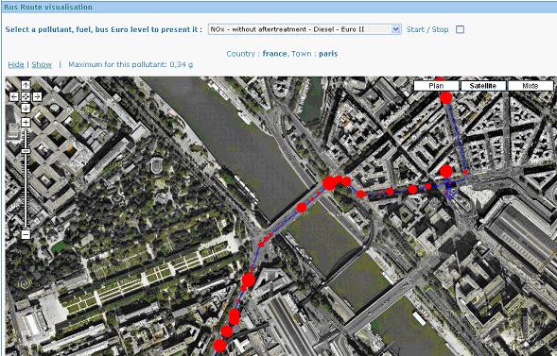The width and height of the screenshot is (557, 356).
Task: Click the center/reset map position icon
Action: pos(26,96)
